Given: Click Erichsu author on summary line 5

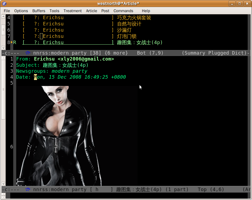Looking at the screenshot, I should [x=53, y=24].
